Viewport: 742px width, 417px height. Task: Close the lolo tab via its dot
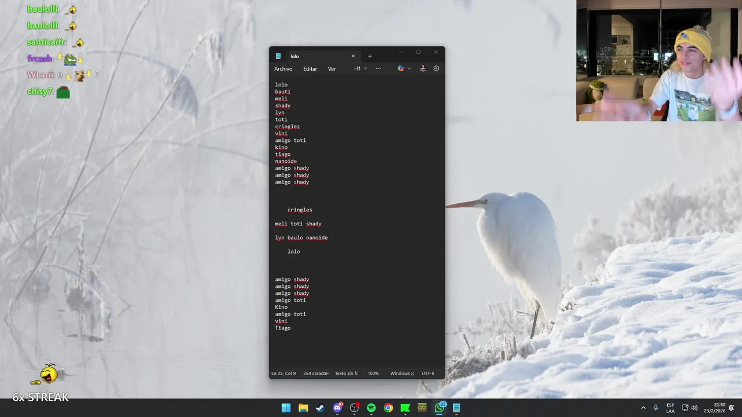pyautogui.click(x=352, y=56)
